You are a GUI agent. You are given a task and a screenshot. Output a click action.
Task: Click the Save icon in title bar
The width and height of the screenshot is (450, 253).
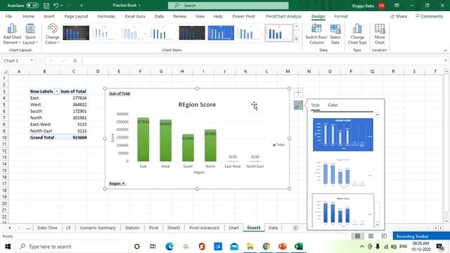(x=46, y=6)
